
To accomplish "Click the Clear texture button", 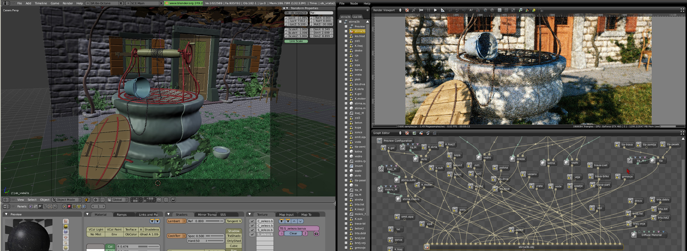I will [x=293, y=233].
